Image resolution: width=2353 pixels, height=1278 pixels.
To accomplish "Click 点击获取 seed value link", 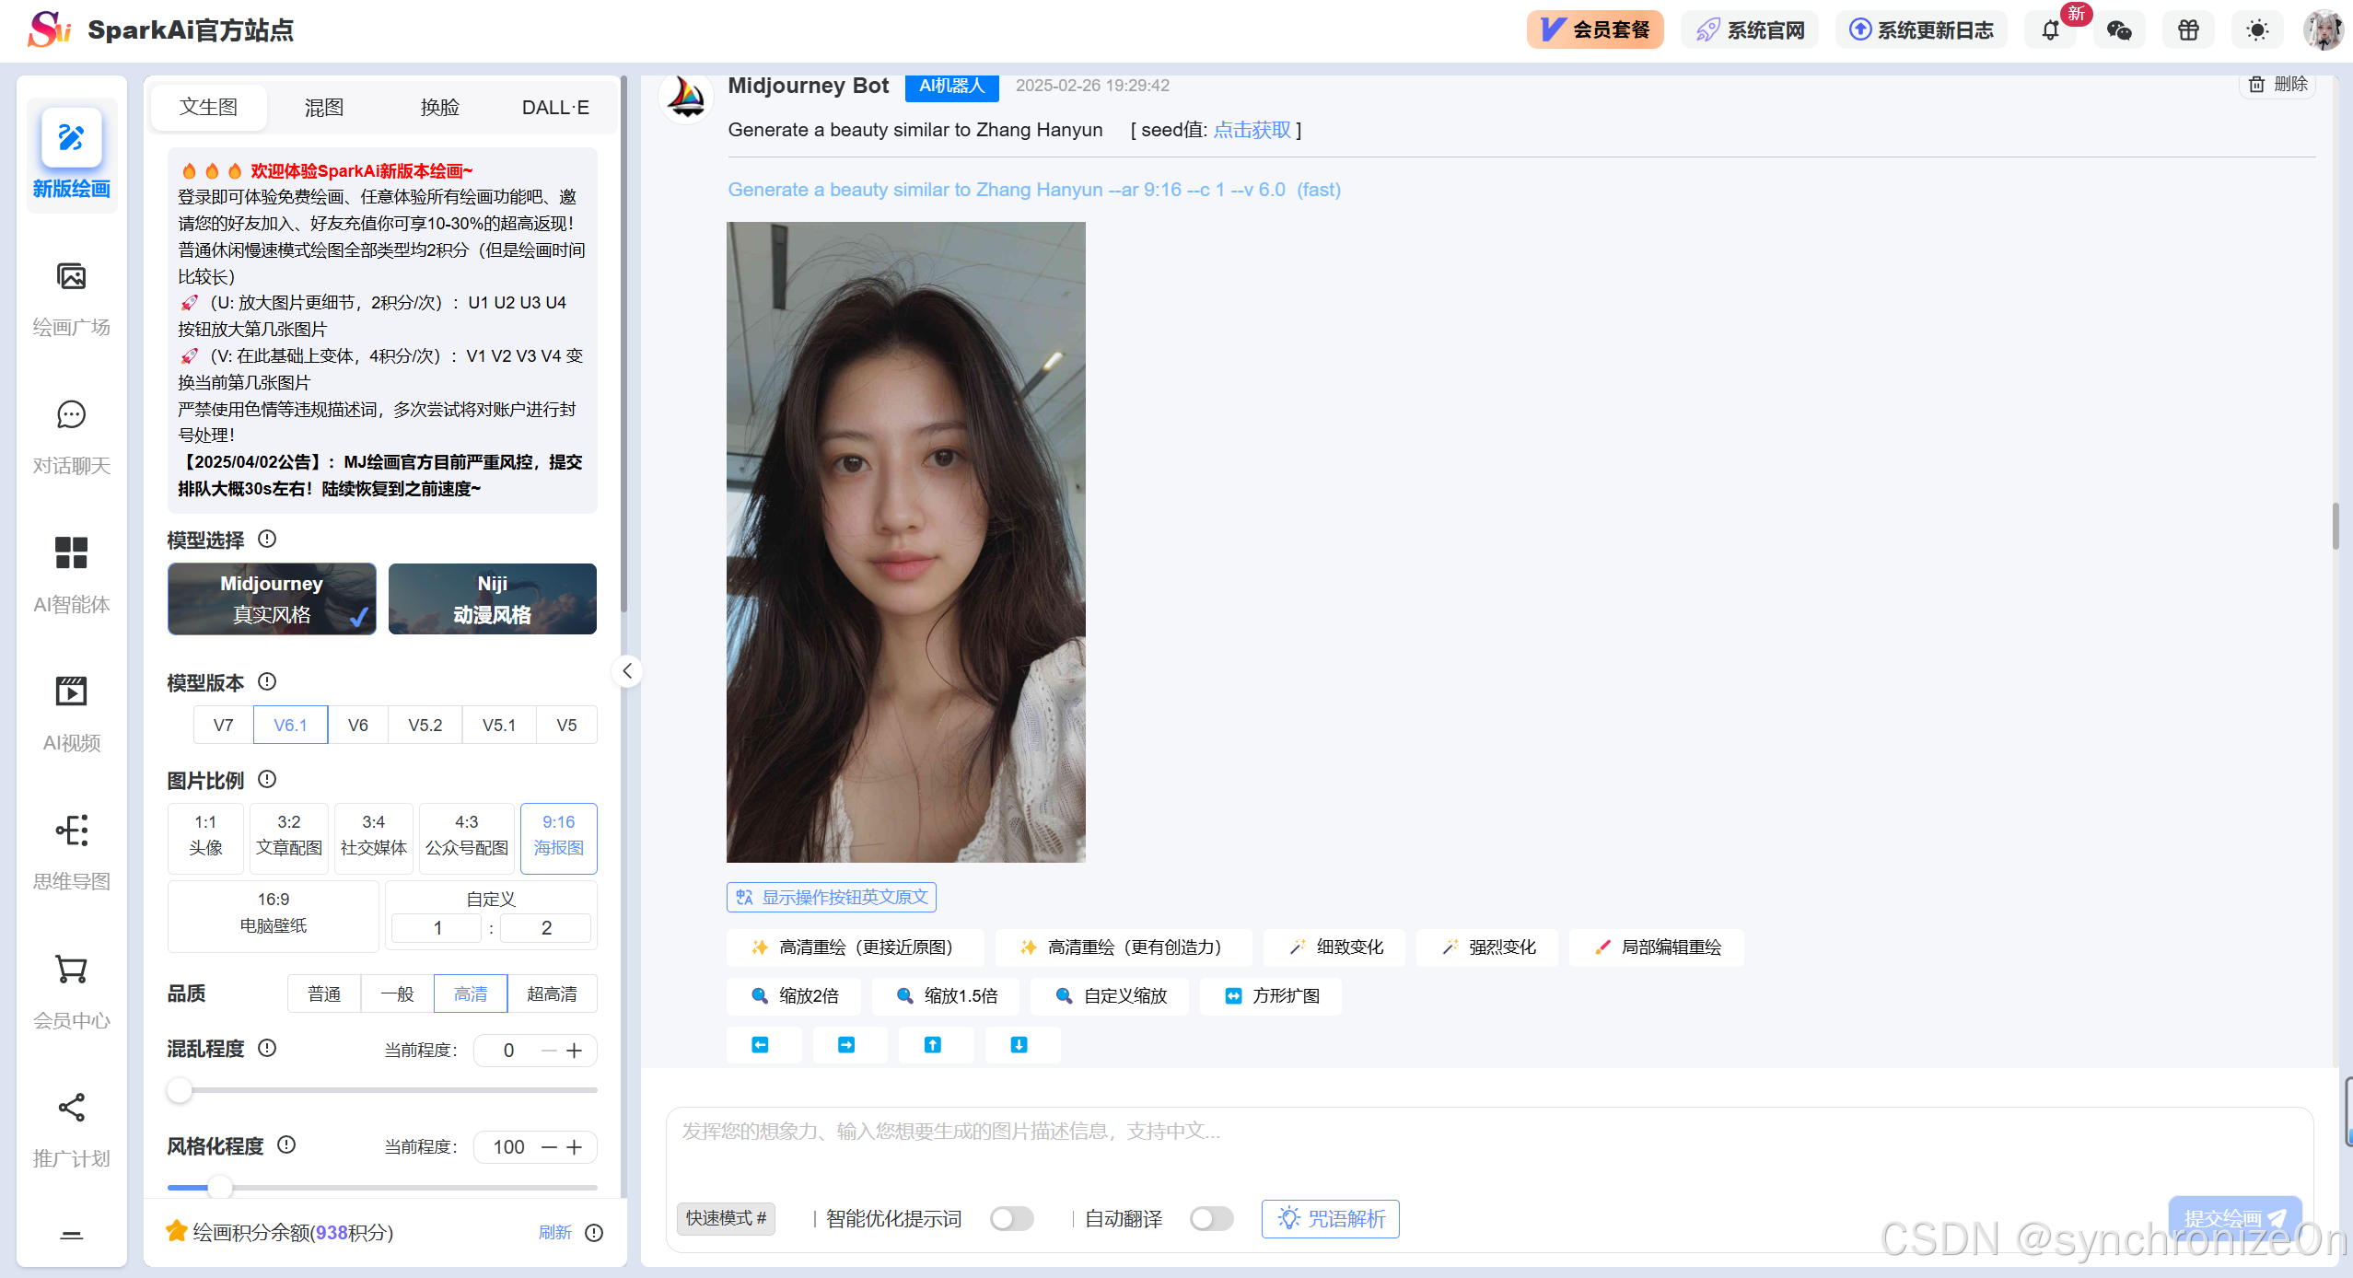I will [1252, 130].
